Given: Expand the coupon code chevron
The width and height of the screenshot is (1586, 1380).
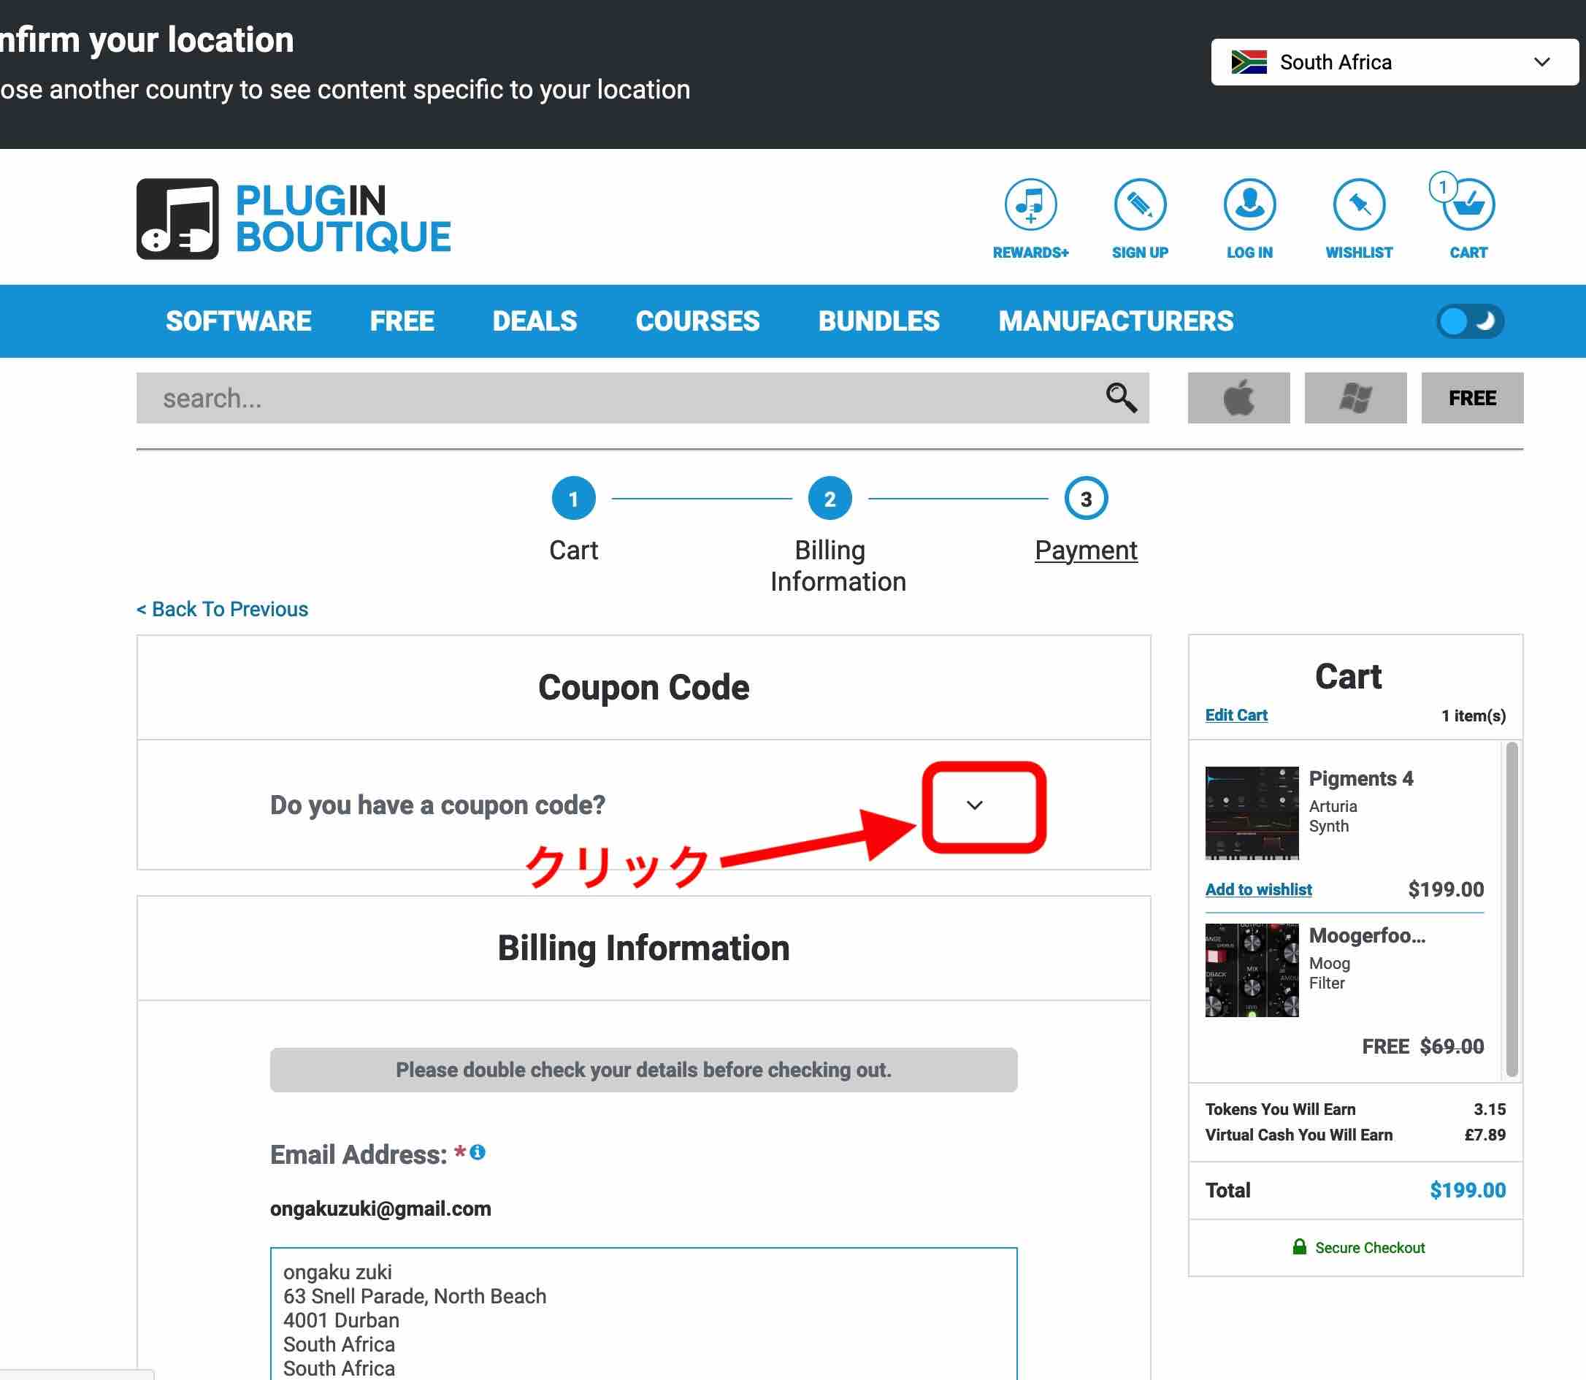Looking at the screenshot, I should tap(973, 805).
